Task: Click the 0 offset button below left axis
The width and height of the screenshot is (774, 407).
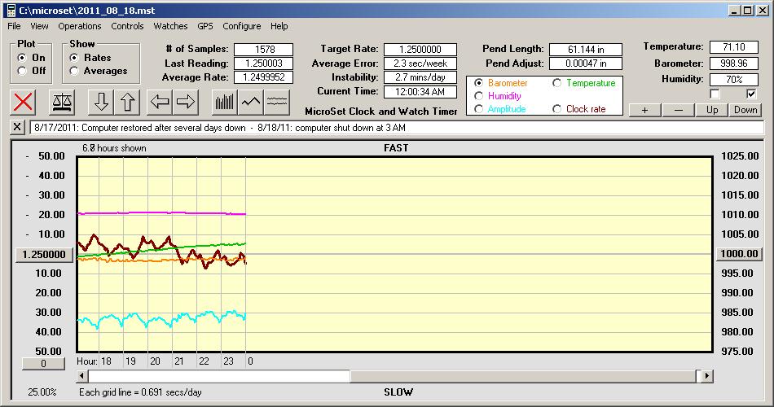Action: click(43, 364)
